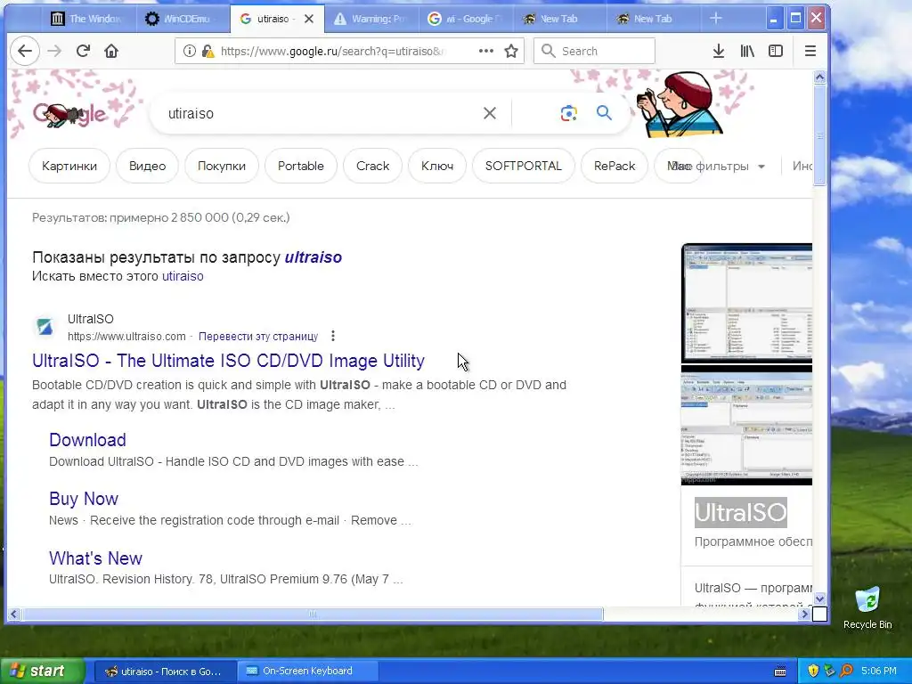Switch to The Windows tab
The width and height of the screenshot is (912, 684).
[x=88, y=19]
